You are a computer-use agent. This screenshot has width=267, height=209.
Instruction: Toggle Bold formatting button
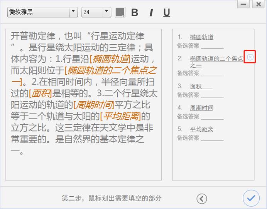[135, 12]
